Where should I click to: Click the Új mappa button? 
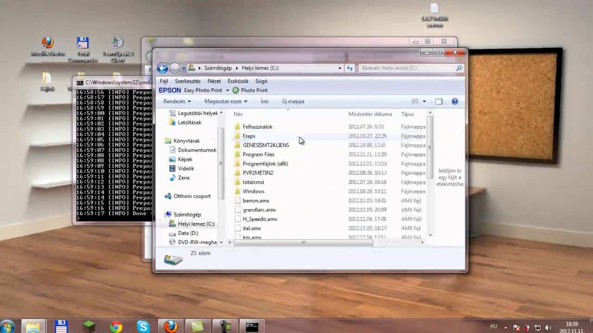(293, 101)
